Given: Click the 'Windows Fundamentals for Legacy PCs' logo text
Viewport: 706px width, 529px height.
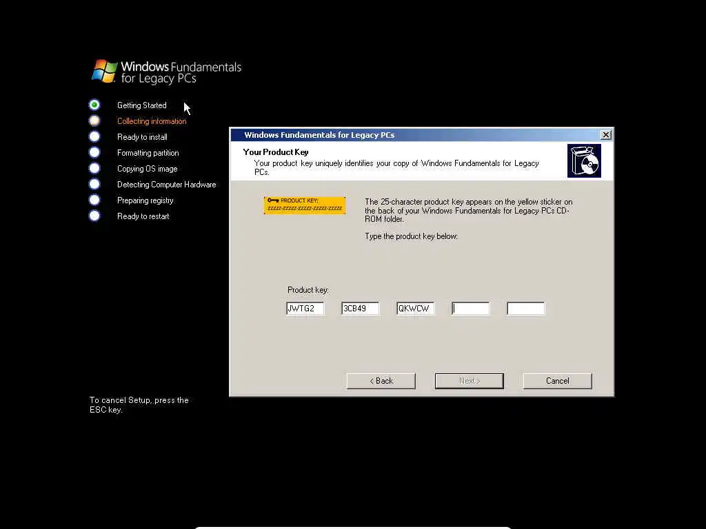Looking at the screenshot, I should [181, 72].
